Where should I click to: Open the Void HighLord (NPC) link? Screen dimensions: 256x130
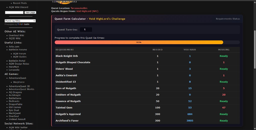point(87,11)
